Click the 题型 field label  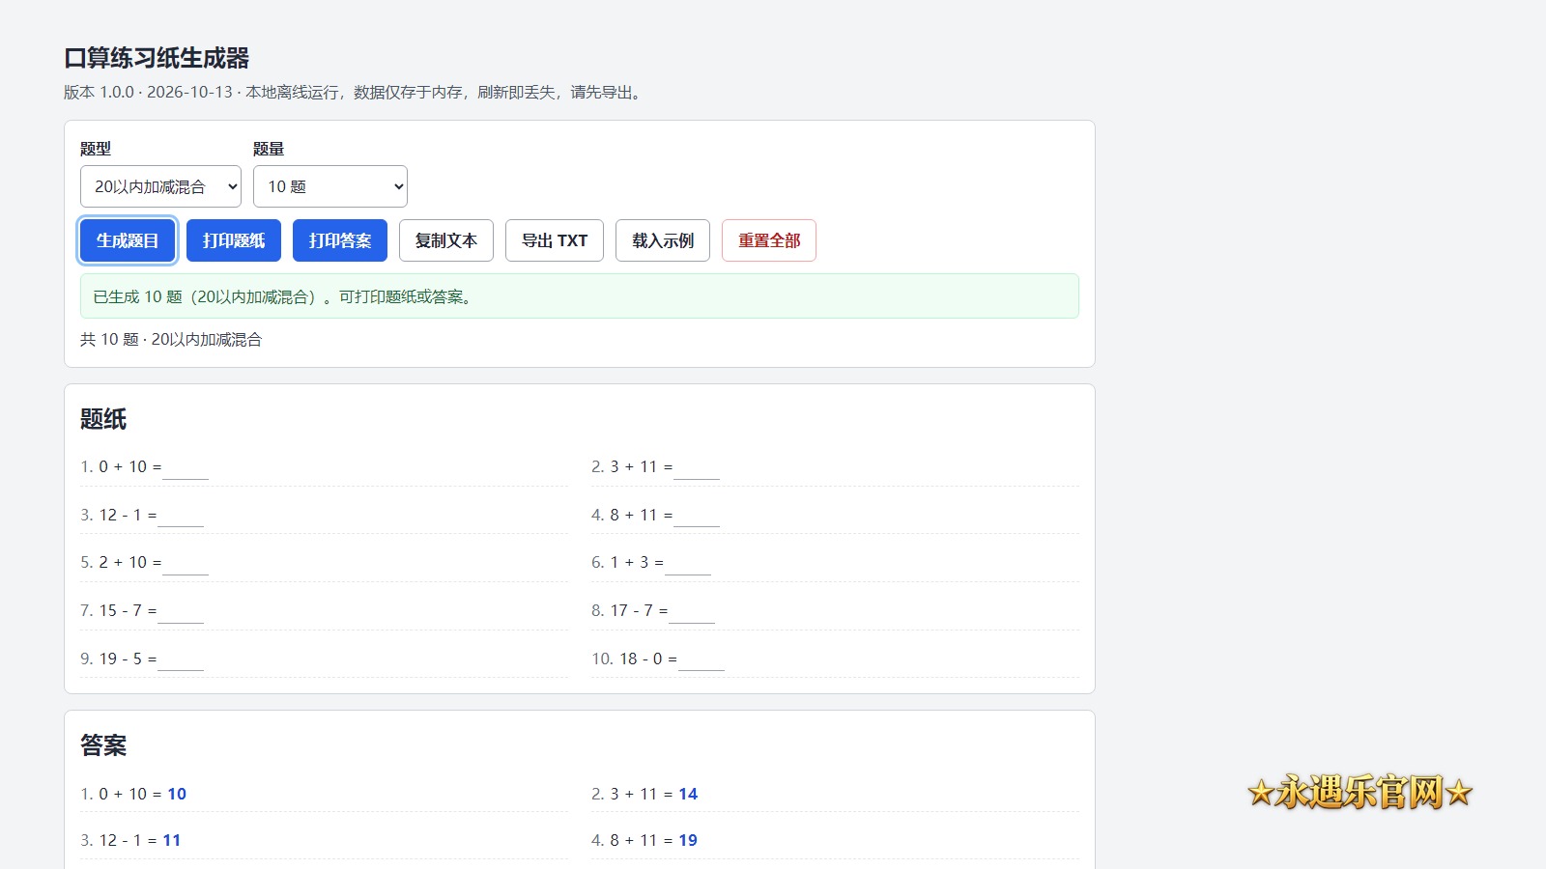96,149
